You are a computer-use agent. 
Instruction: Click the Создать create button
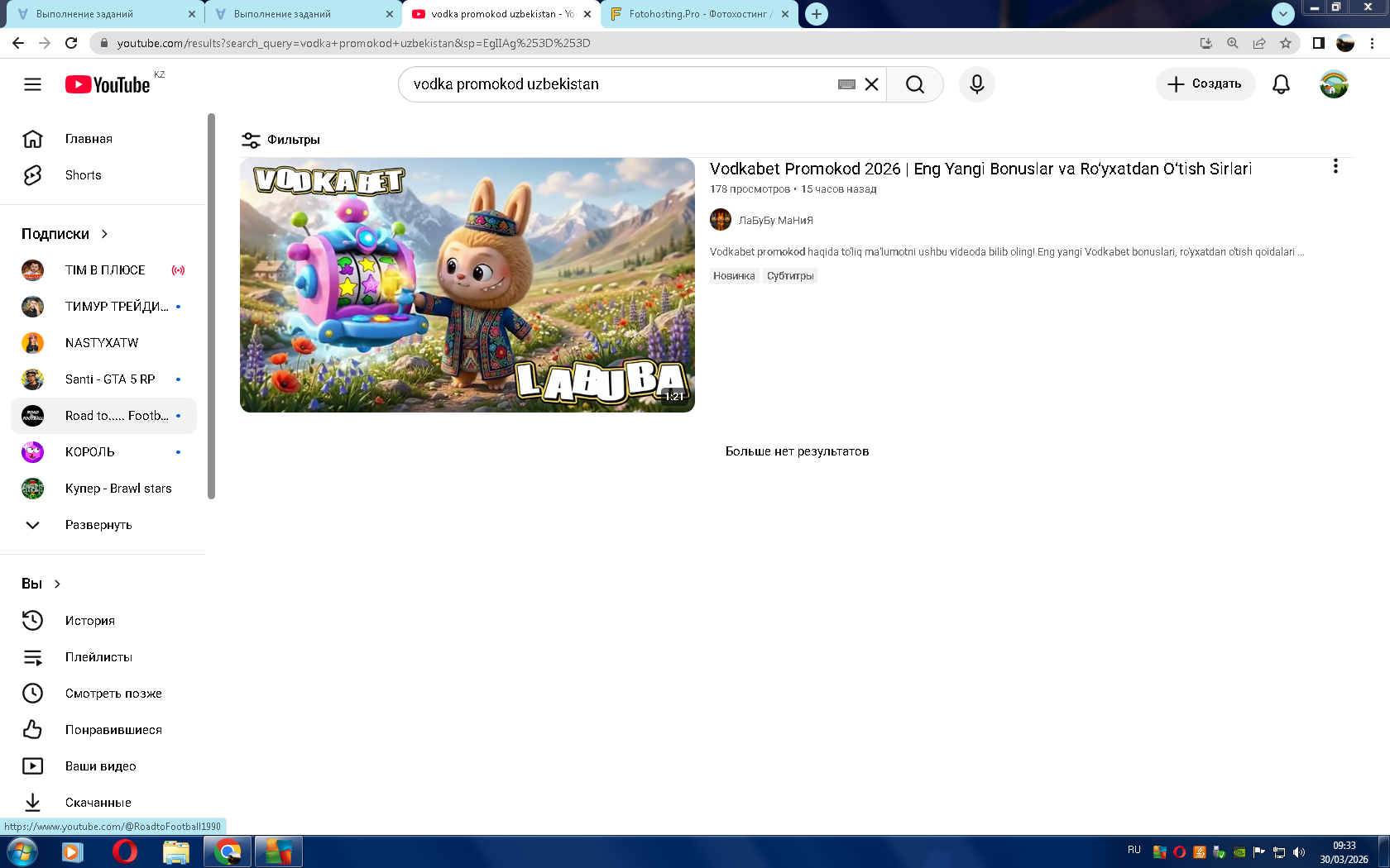click(1205, 84)
